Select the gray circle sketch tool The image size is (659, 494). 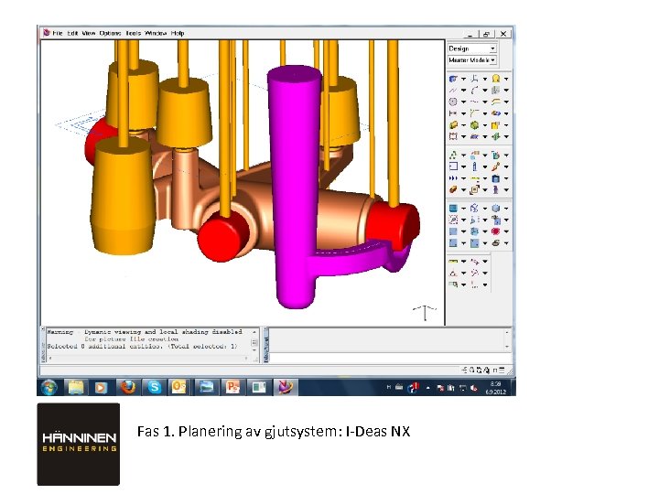pyautogui.click(x=453, y=102)
